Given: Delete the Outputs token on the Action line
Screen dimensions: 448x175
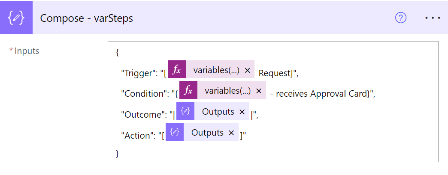Looking at the screenshot, I should click(x=231, y=133).
